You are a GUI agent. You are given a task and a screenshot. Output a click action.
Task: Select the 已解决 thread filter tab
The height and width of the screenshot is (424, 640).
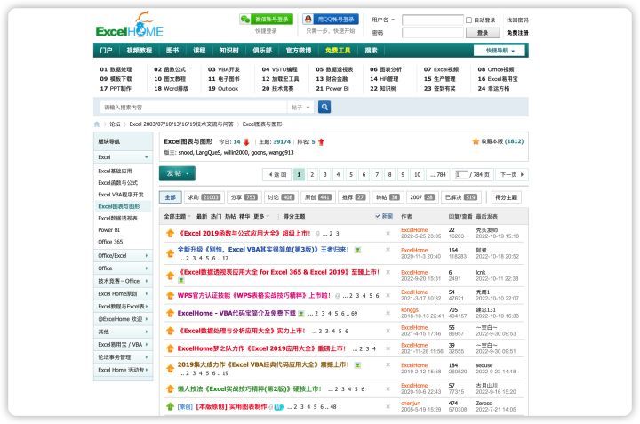[x=460, y=197]
